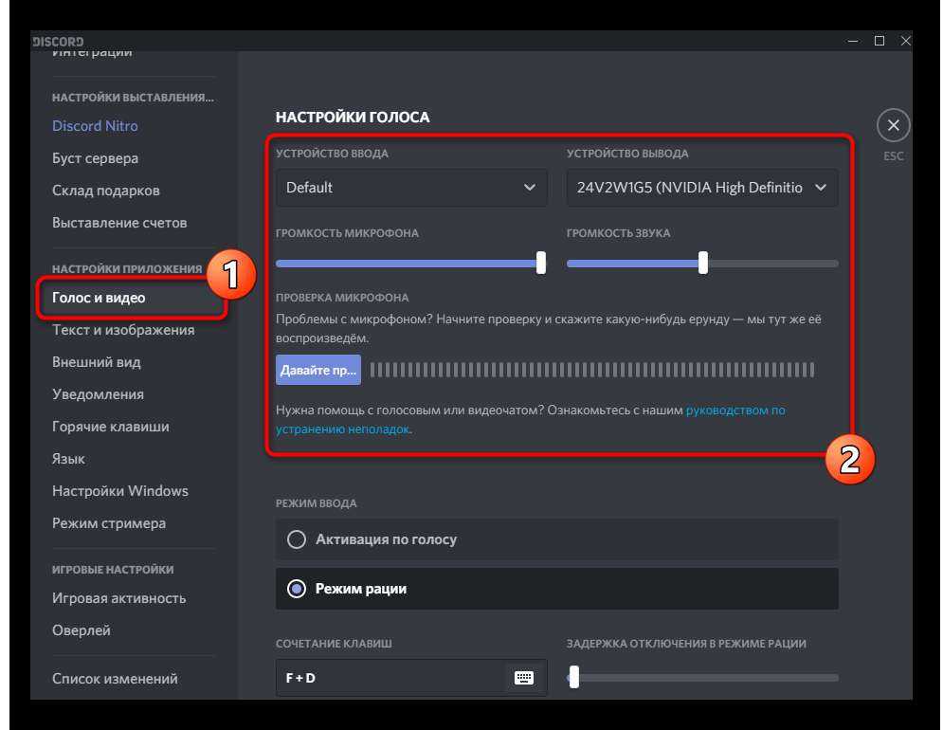Select the push-to-talk Режим рации radio
The height and width of the screenshot is (730, 943).
(x=297, y=589)
